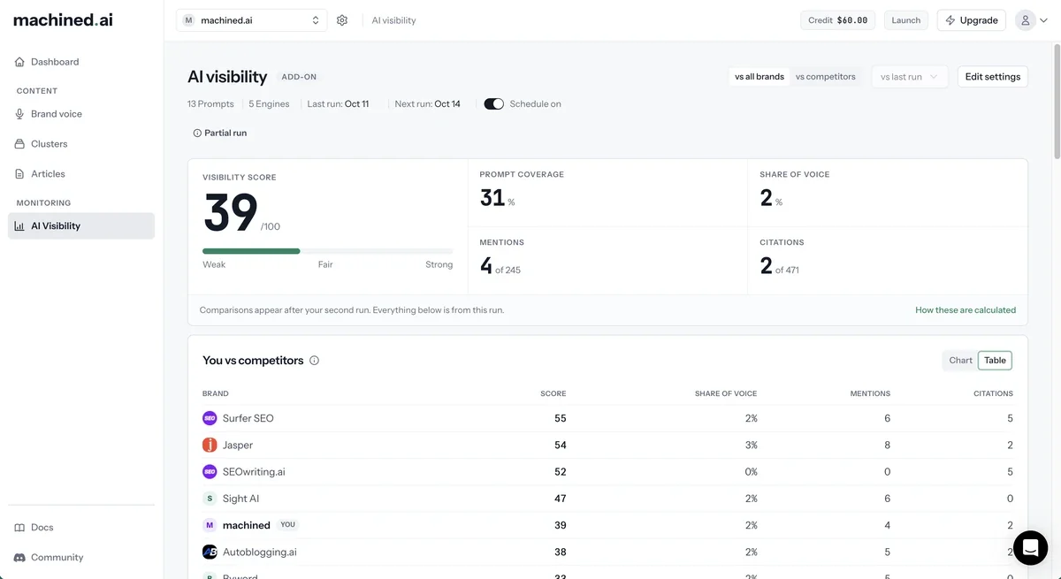The height and width of the screenshot is (579, 1061).
Task: Switch competitors view to Chart
Action: 960,361
